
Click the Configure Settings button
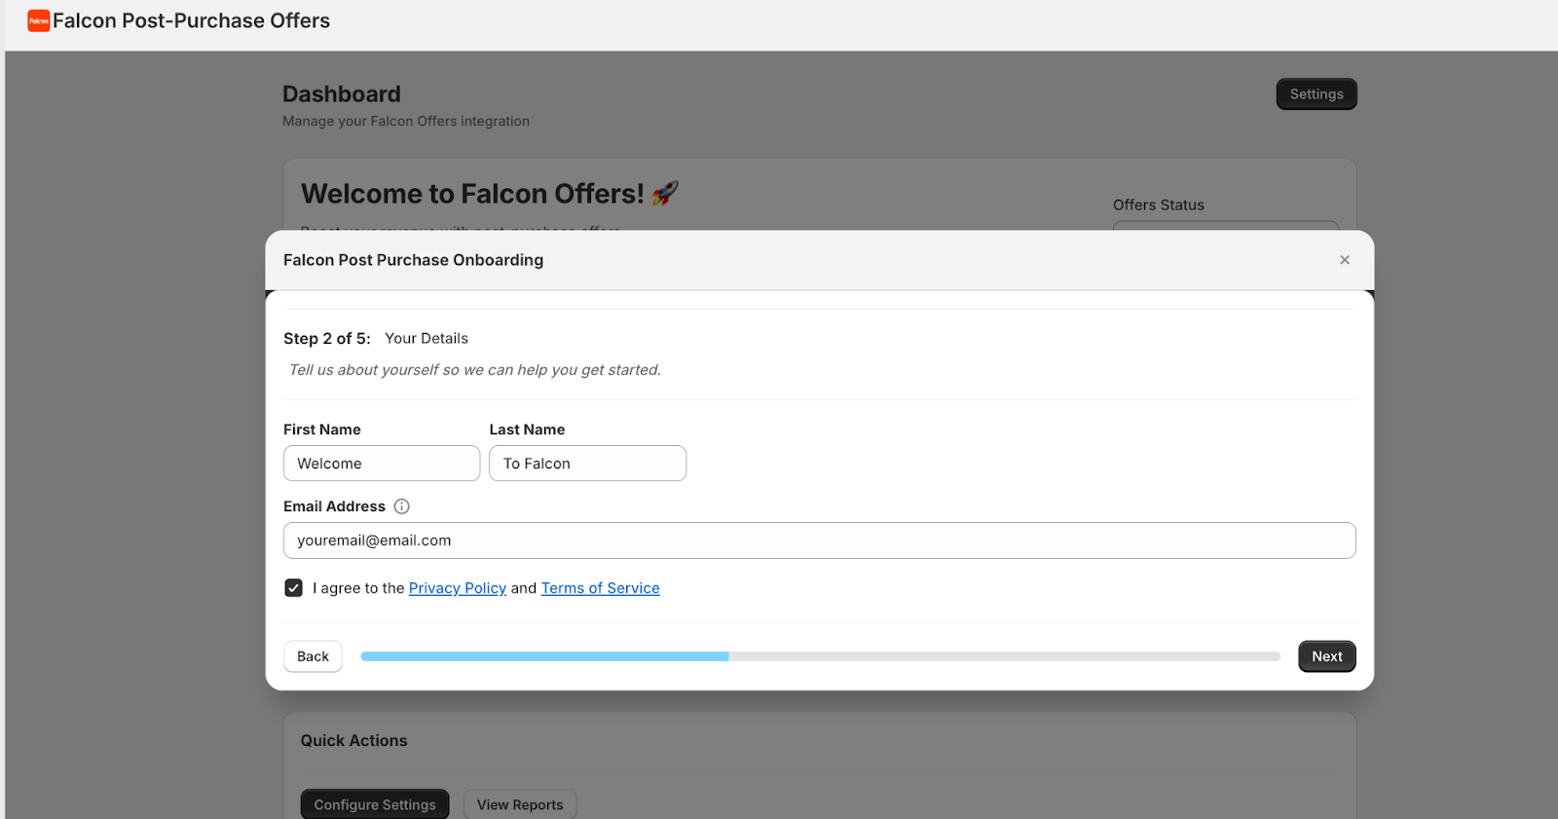click(375, 804)
